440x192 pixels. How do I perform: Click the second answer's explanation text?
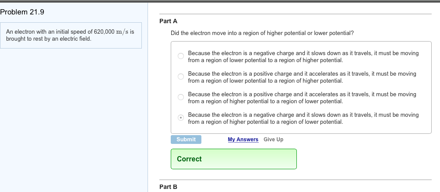click(x=302, y=77)
